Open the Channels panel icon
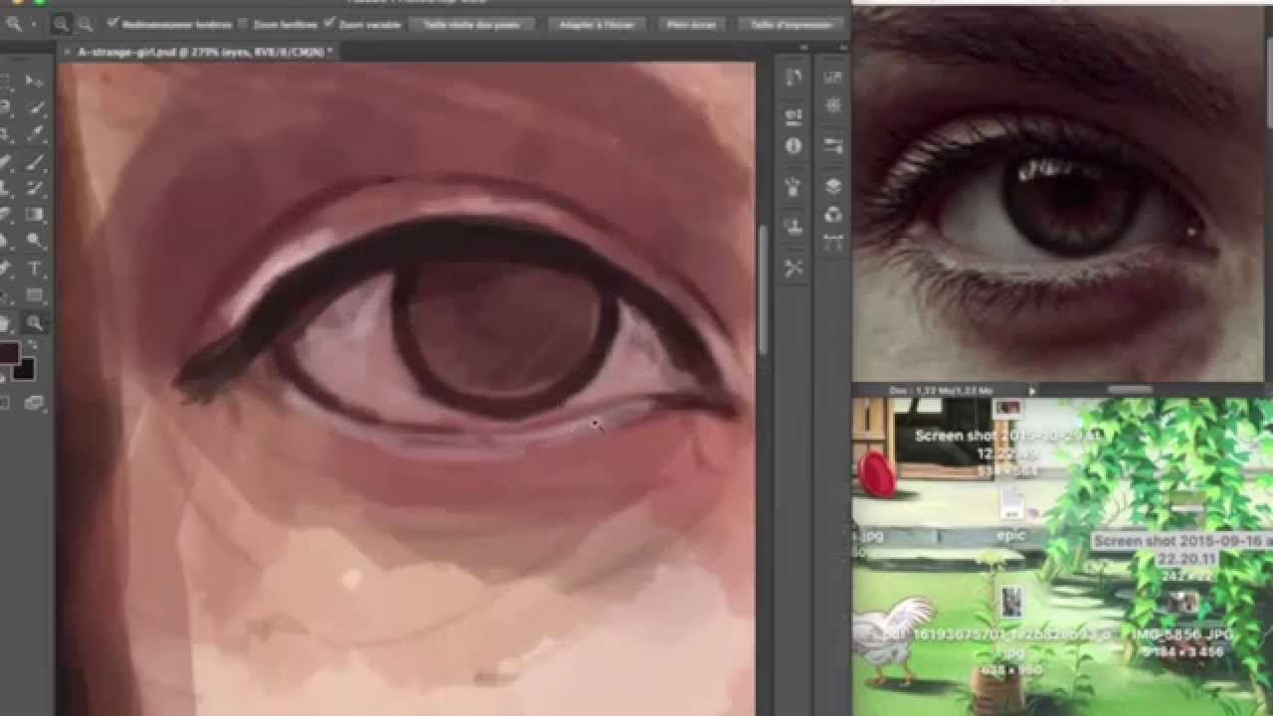Image resolution: width=1273 pixels, height=716 pixels. pos(833,214)
